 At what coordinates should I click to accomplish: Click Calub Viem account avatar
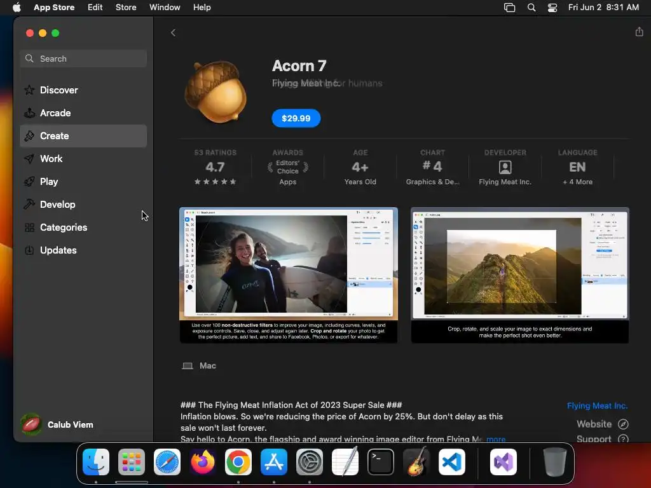pyautogui.click(x=31, y=424)
